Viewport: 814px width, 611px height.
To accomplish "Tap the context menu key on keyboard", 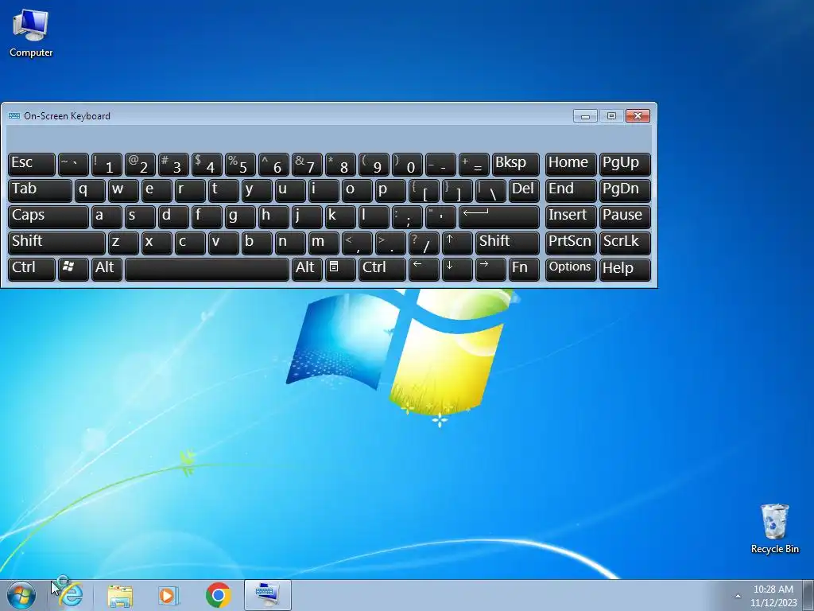I will pos(340,269).
